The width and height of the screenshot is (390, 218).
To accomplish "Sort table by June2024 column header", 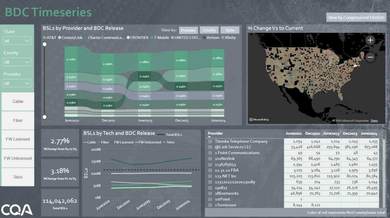I will pyautogui.click(x=369, y=134).
